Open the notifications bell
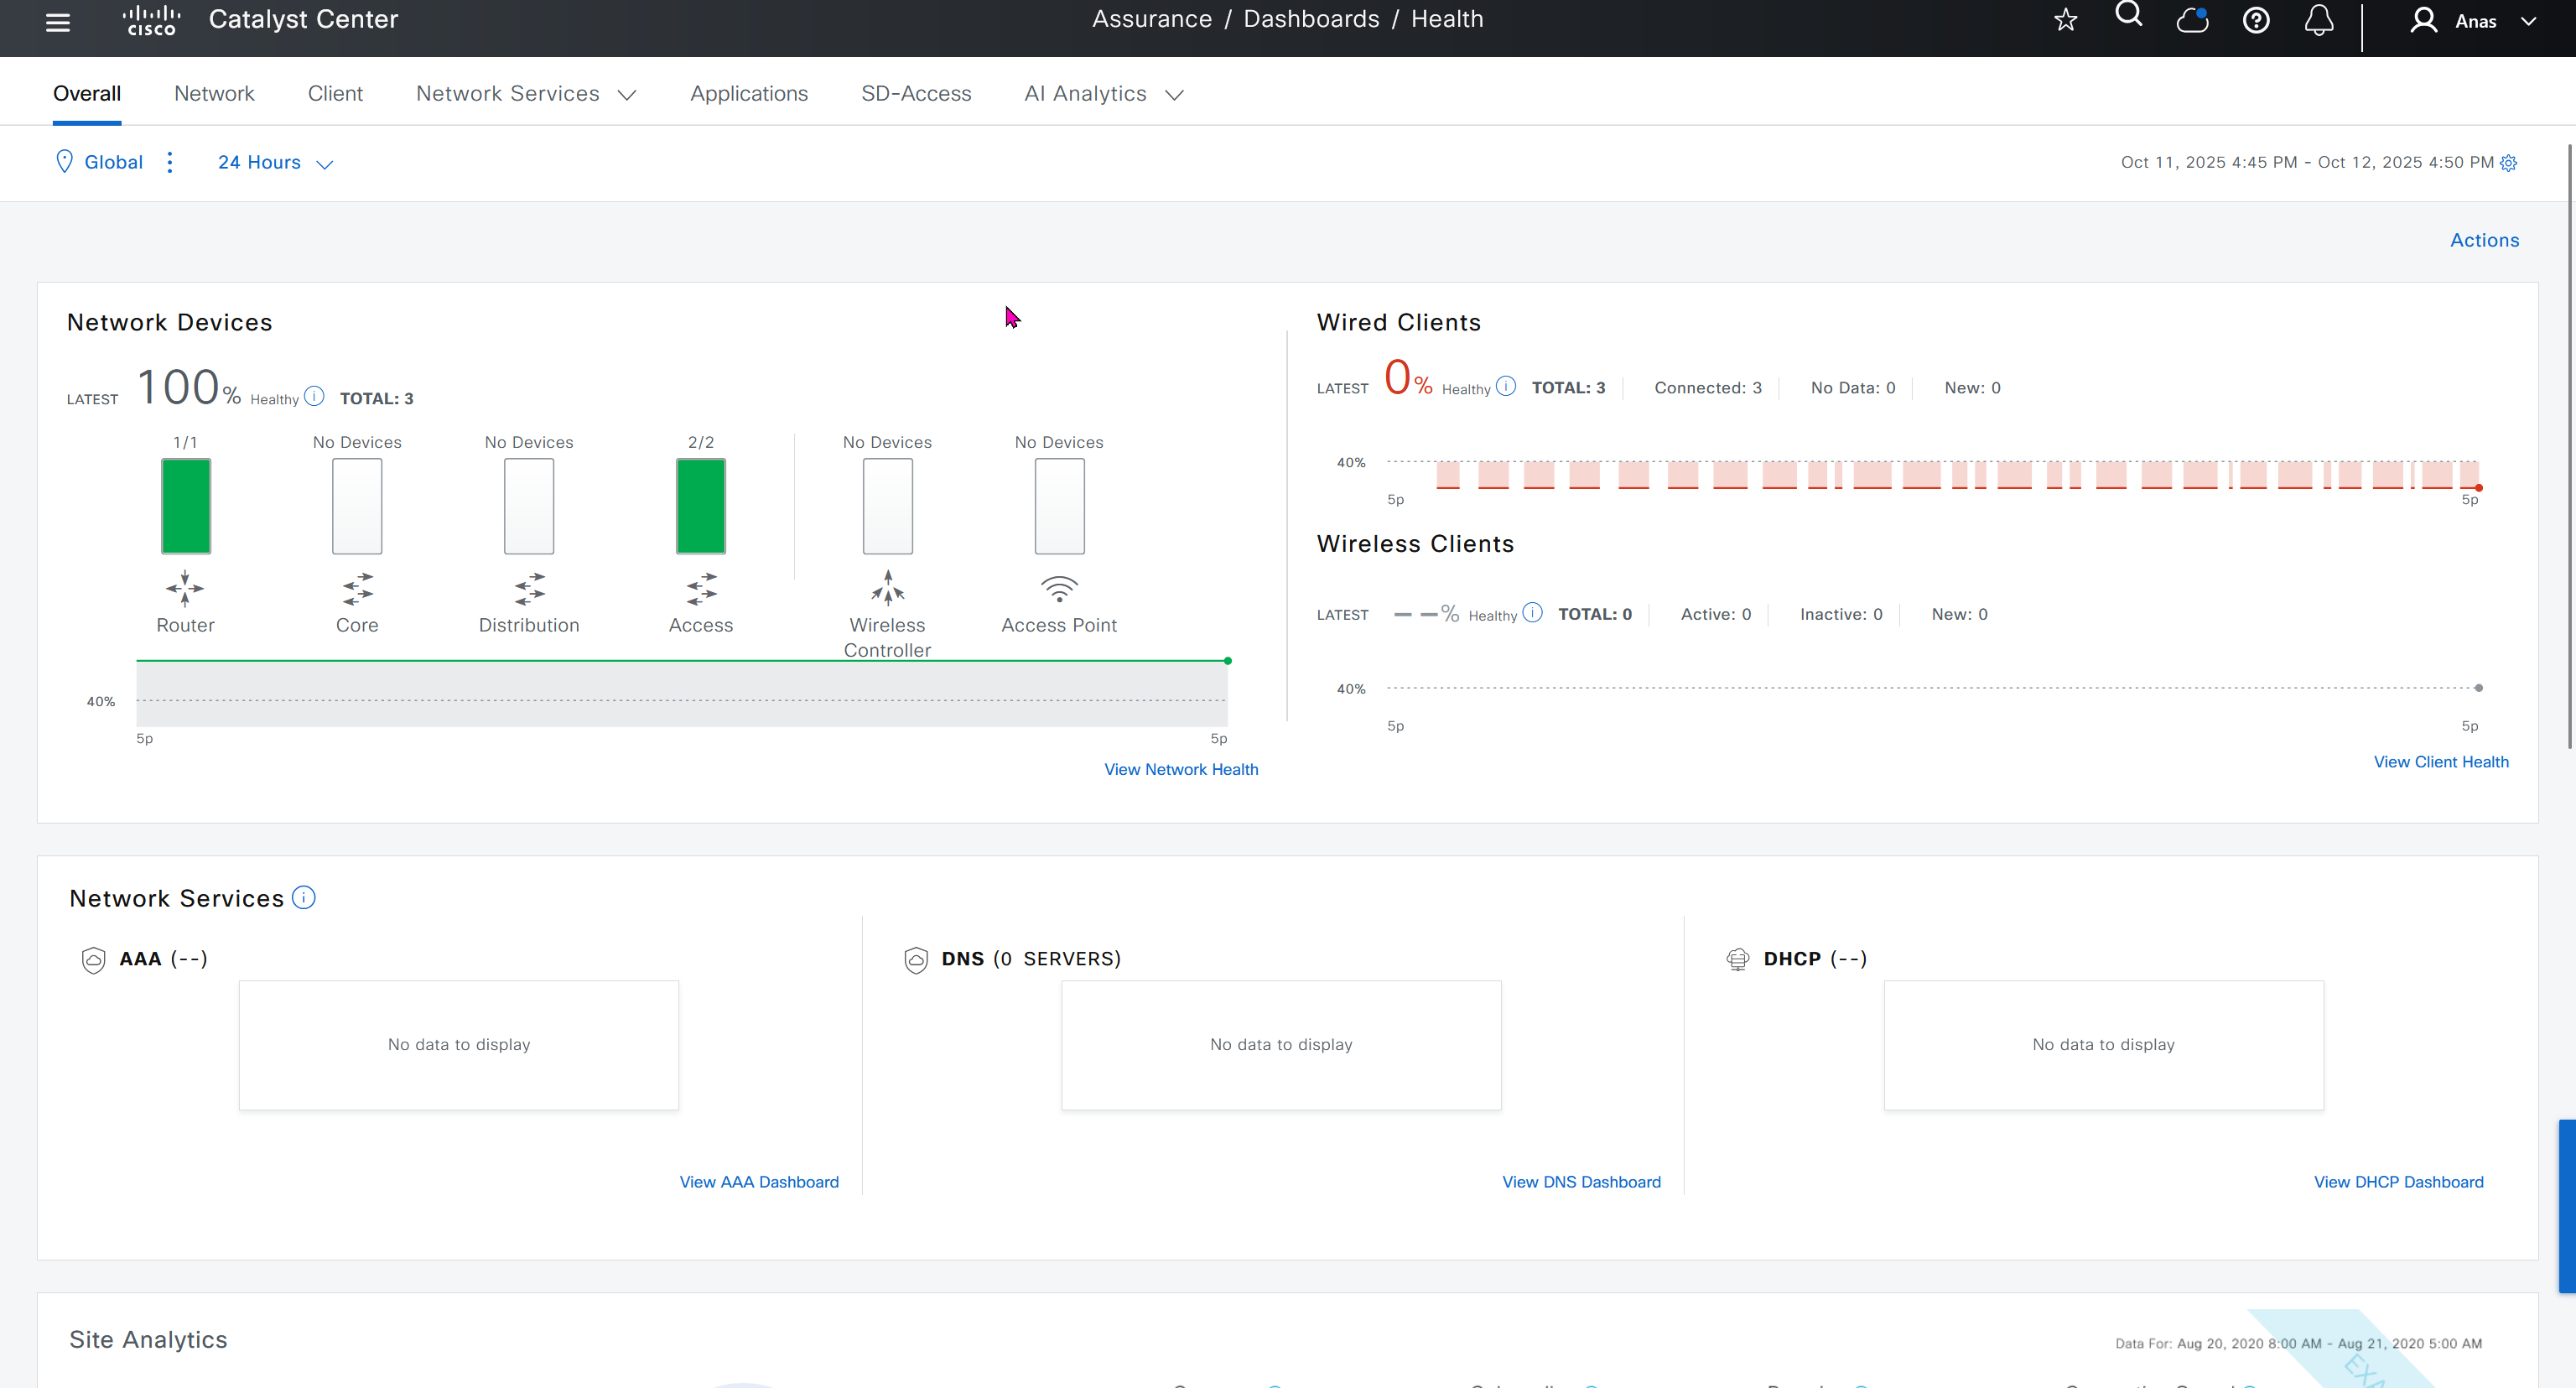2576x1388 pixels. coord(2319,20)
